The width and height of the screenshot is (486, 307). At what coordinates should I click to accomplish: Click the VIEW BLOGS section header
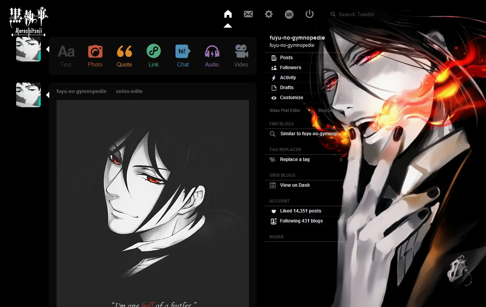[282, 175]
